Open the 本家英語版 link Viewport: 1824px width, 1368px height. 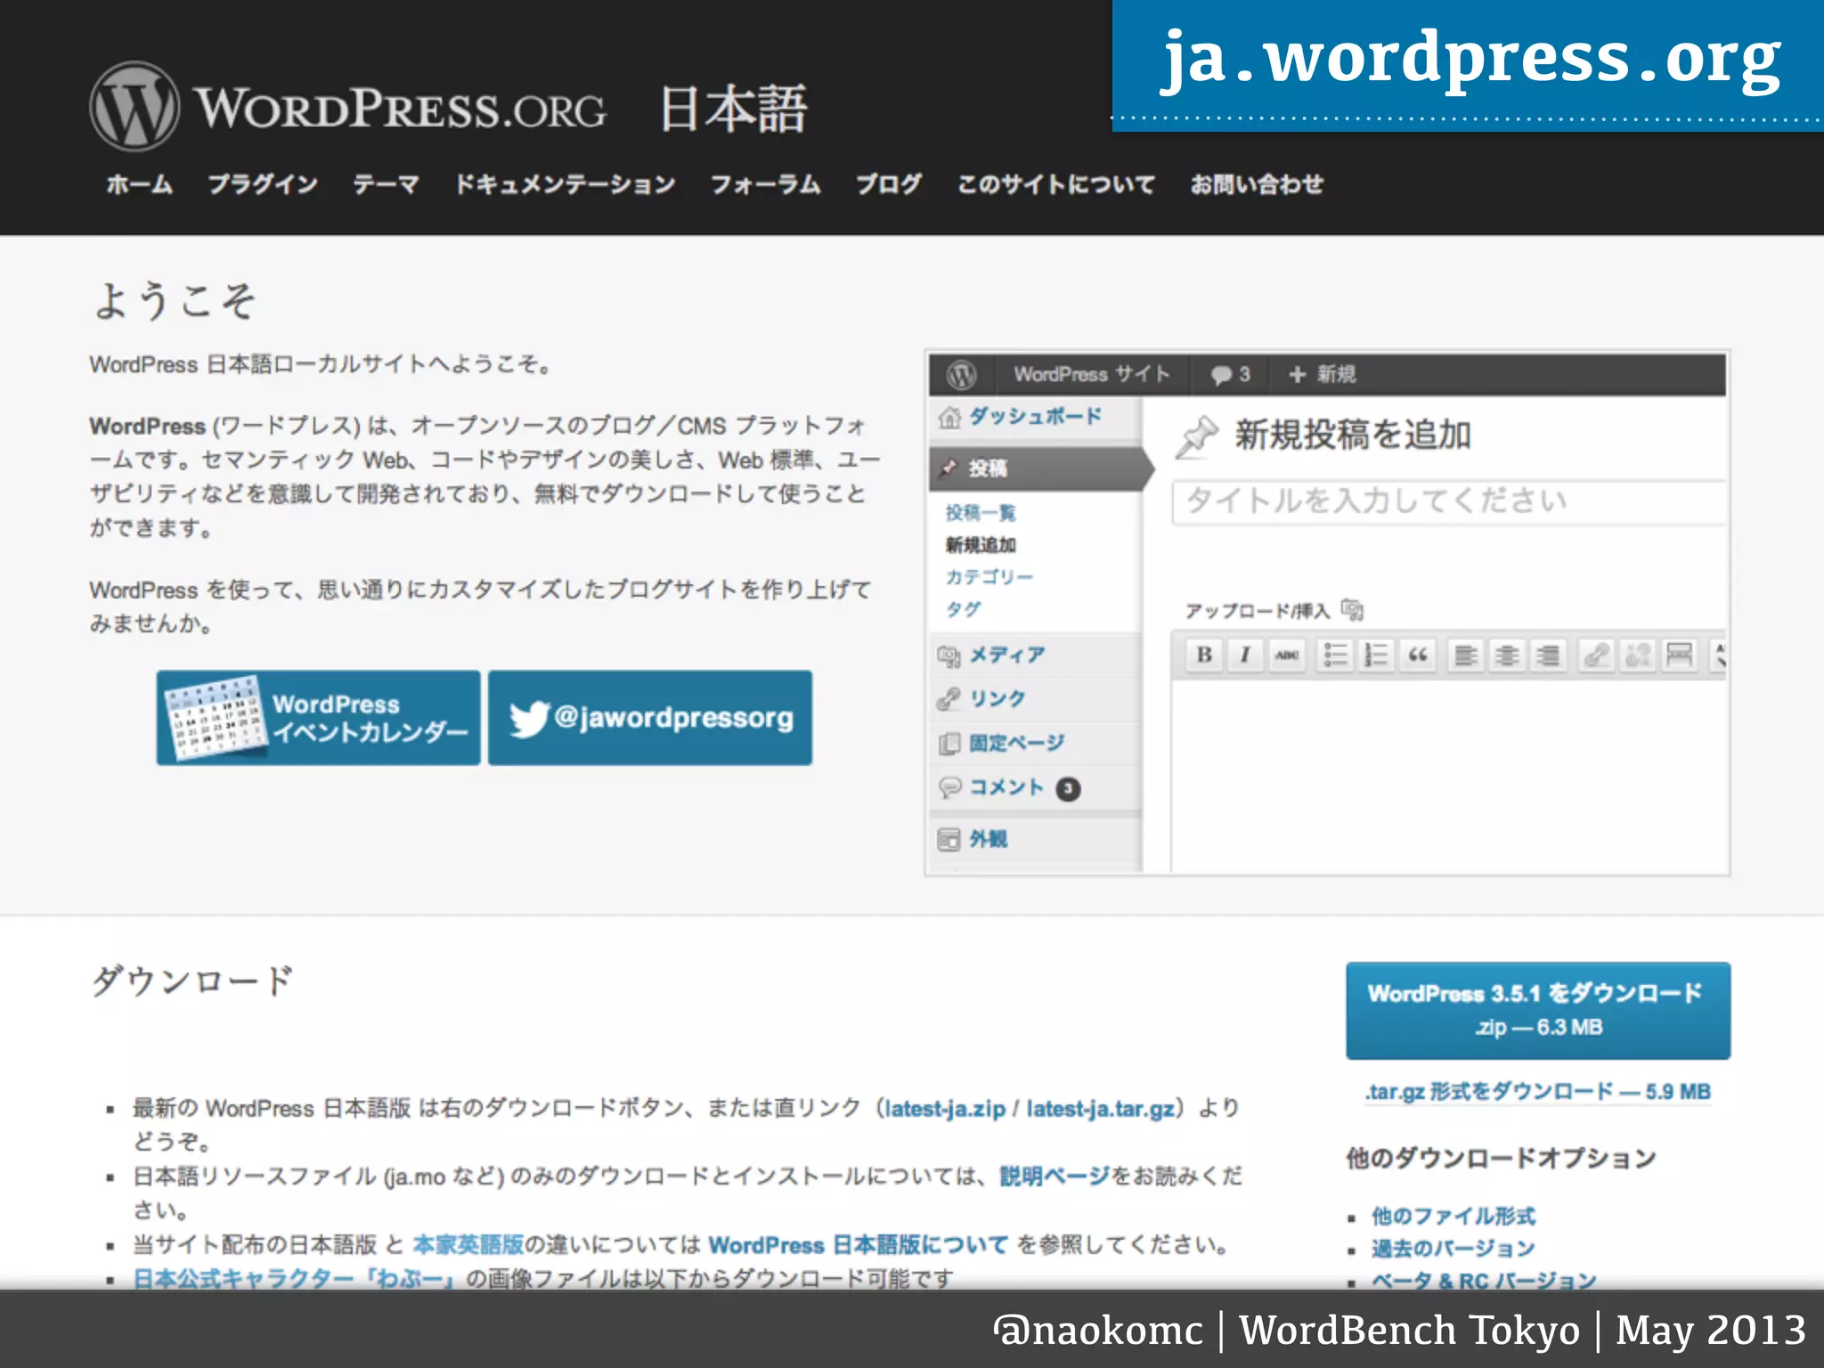(x=468, y=1244)
